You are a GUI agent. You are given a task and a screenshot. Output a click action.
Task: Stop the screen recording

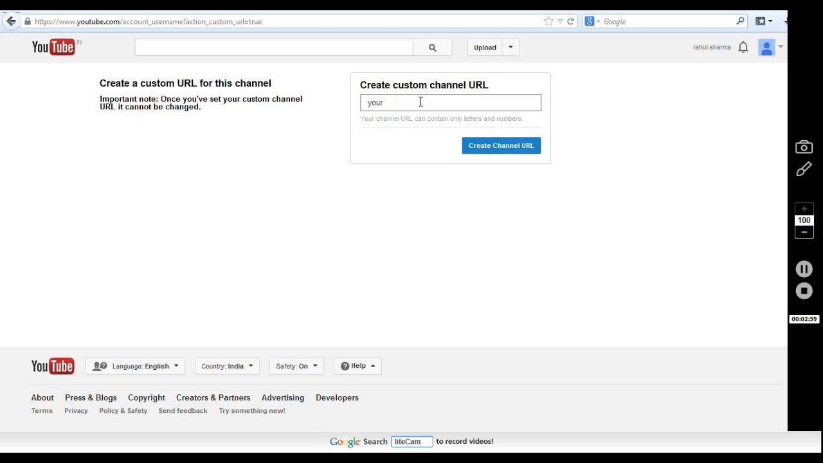pos(804,291)
